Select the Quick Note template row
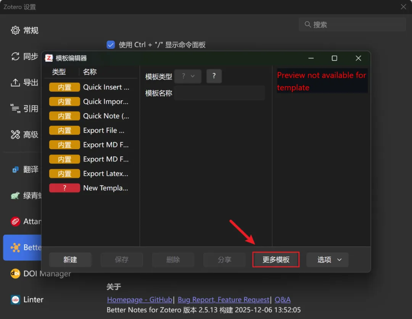Image resolution: width=412 pixels, height=319 pixels. pyautogui.click(x=91, y=116)
